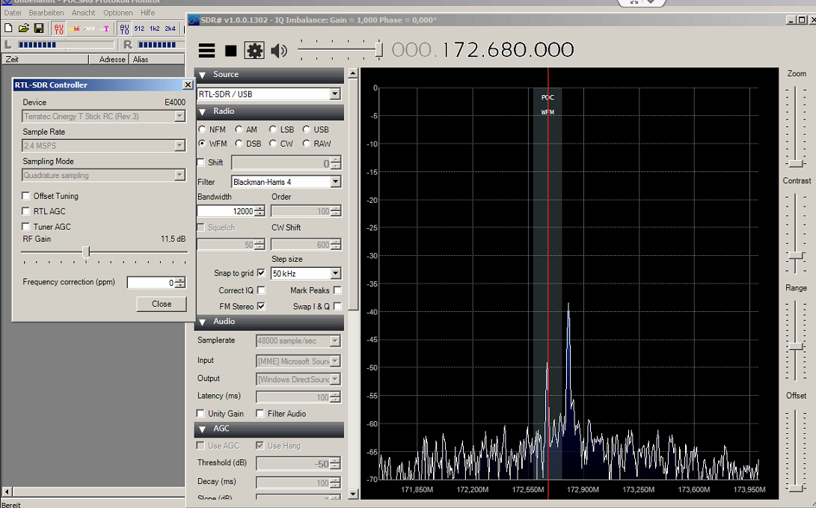
Task: Collapse the Audio panel section
Action: tap(202, 322)
